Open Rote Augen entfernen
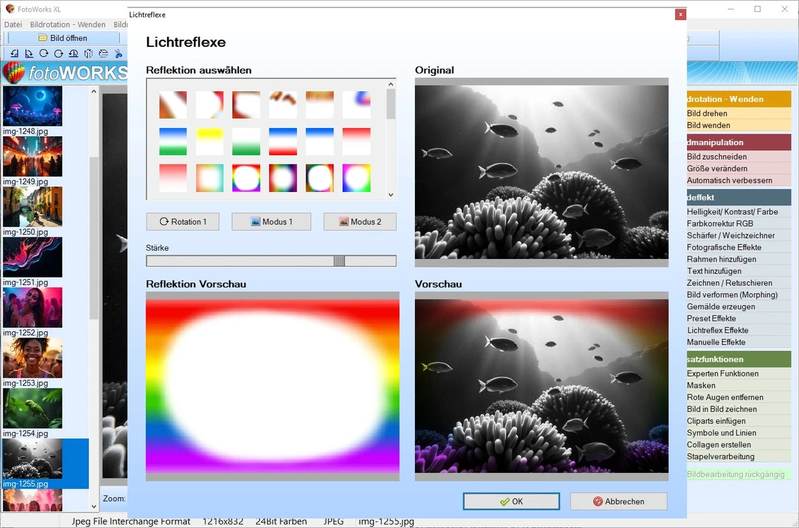The image size is (799, 528). click(739, 397)
